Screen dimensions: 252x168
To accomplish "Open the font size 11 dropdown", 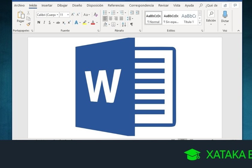I will point(64,15).
